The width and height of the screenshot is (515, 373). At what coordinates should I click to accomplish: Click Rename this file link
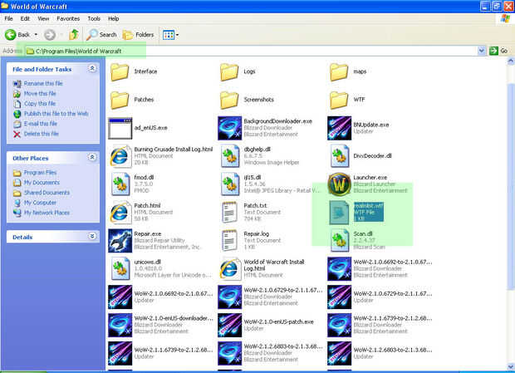tap(43, 83)
